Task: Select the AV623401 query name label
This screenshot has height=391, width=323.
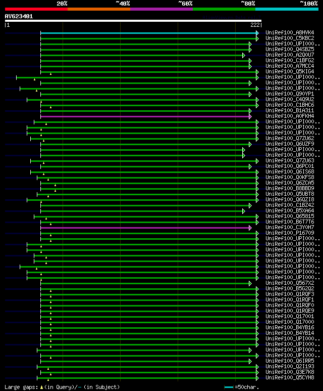Action: tap(19, 17)
